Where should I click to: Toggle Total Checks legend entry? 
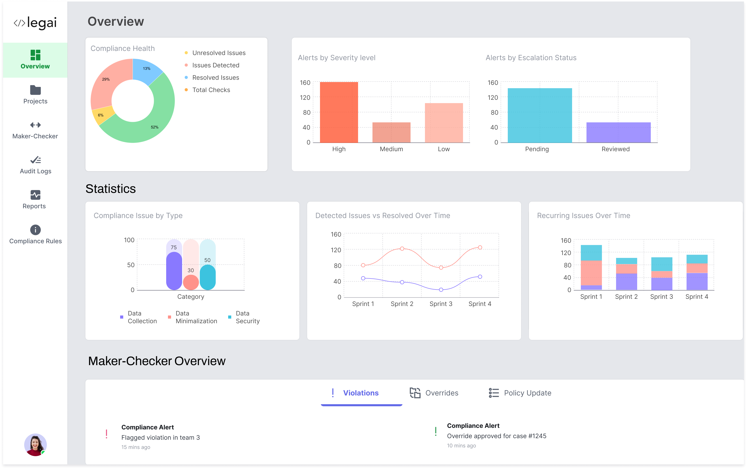[208, 90]
